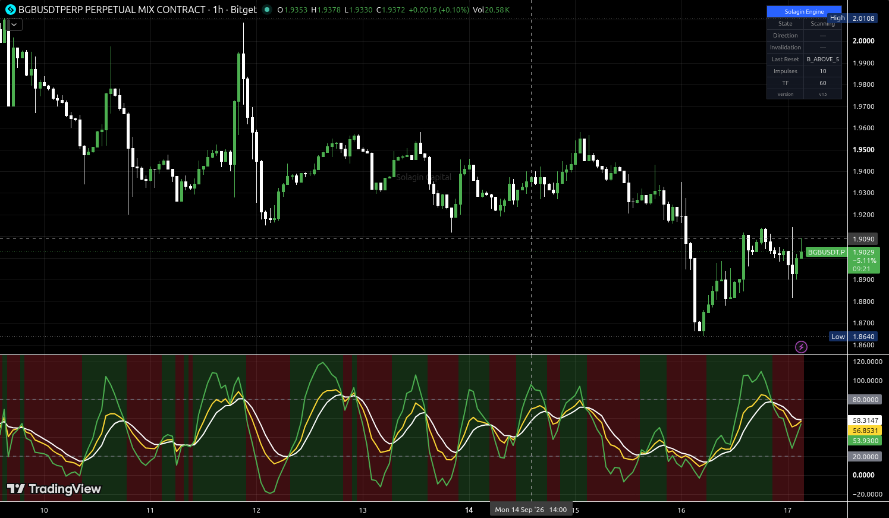Click the Solagin Engine table header
This screenshot has height=518, width=889.
point(804,12)
